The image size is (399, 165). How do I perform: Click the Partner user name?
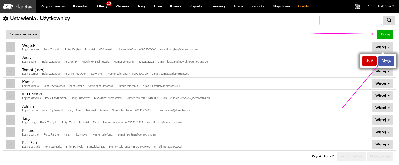click(29, 131)
